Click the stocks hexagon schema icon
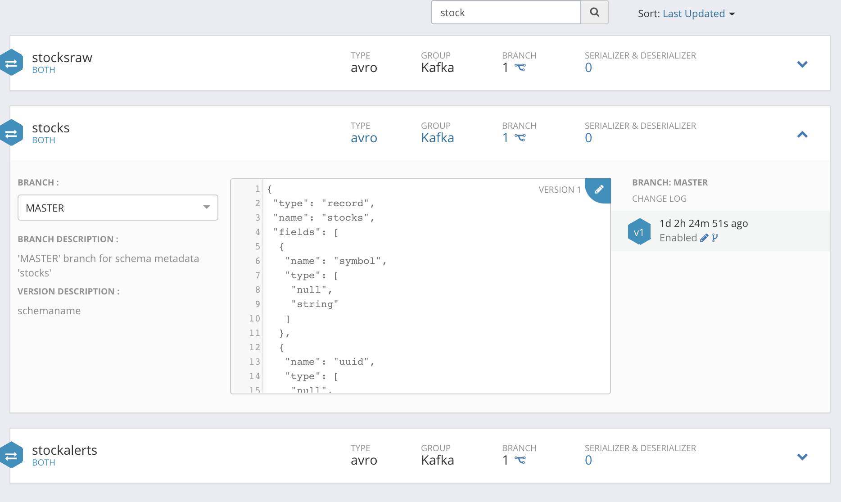This screenshot has width=841, height=502. (x=11, y=133)
